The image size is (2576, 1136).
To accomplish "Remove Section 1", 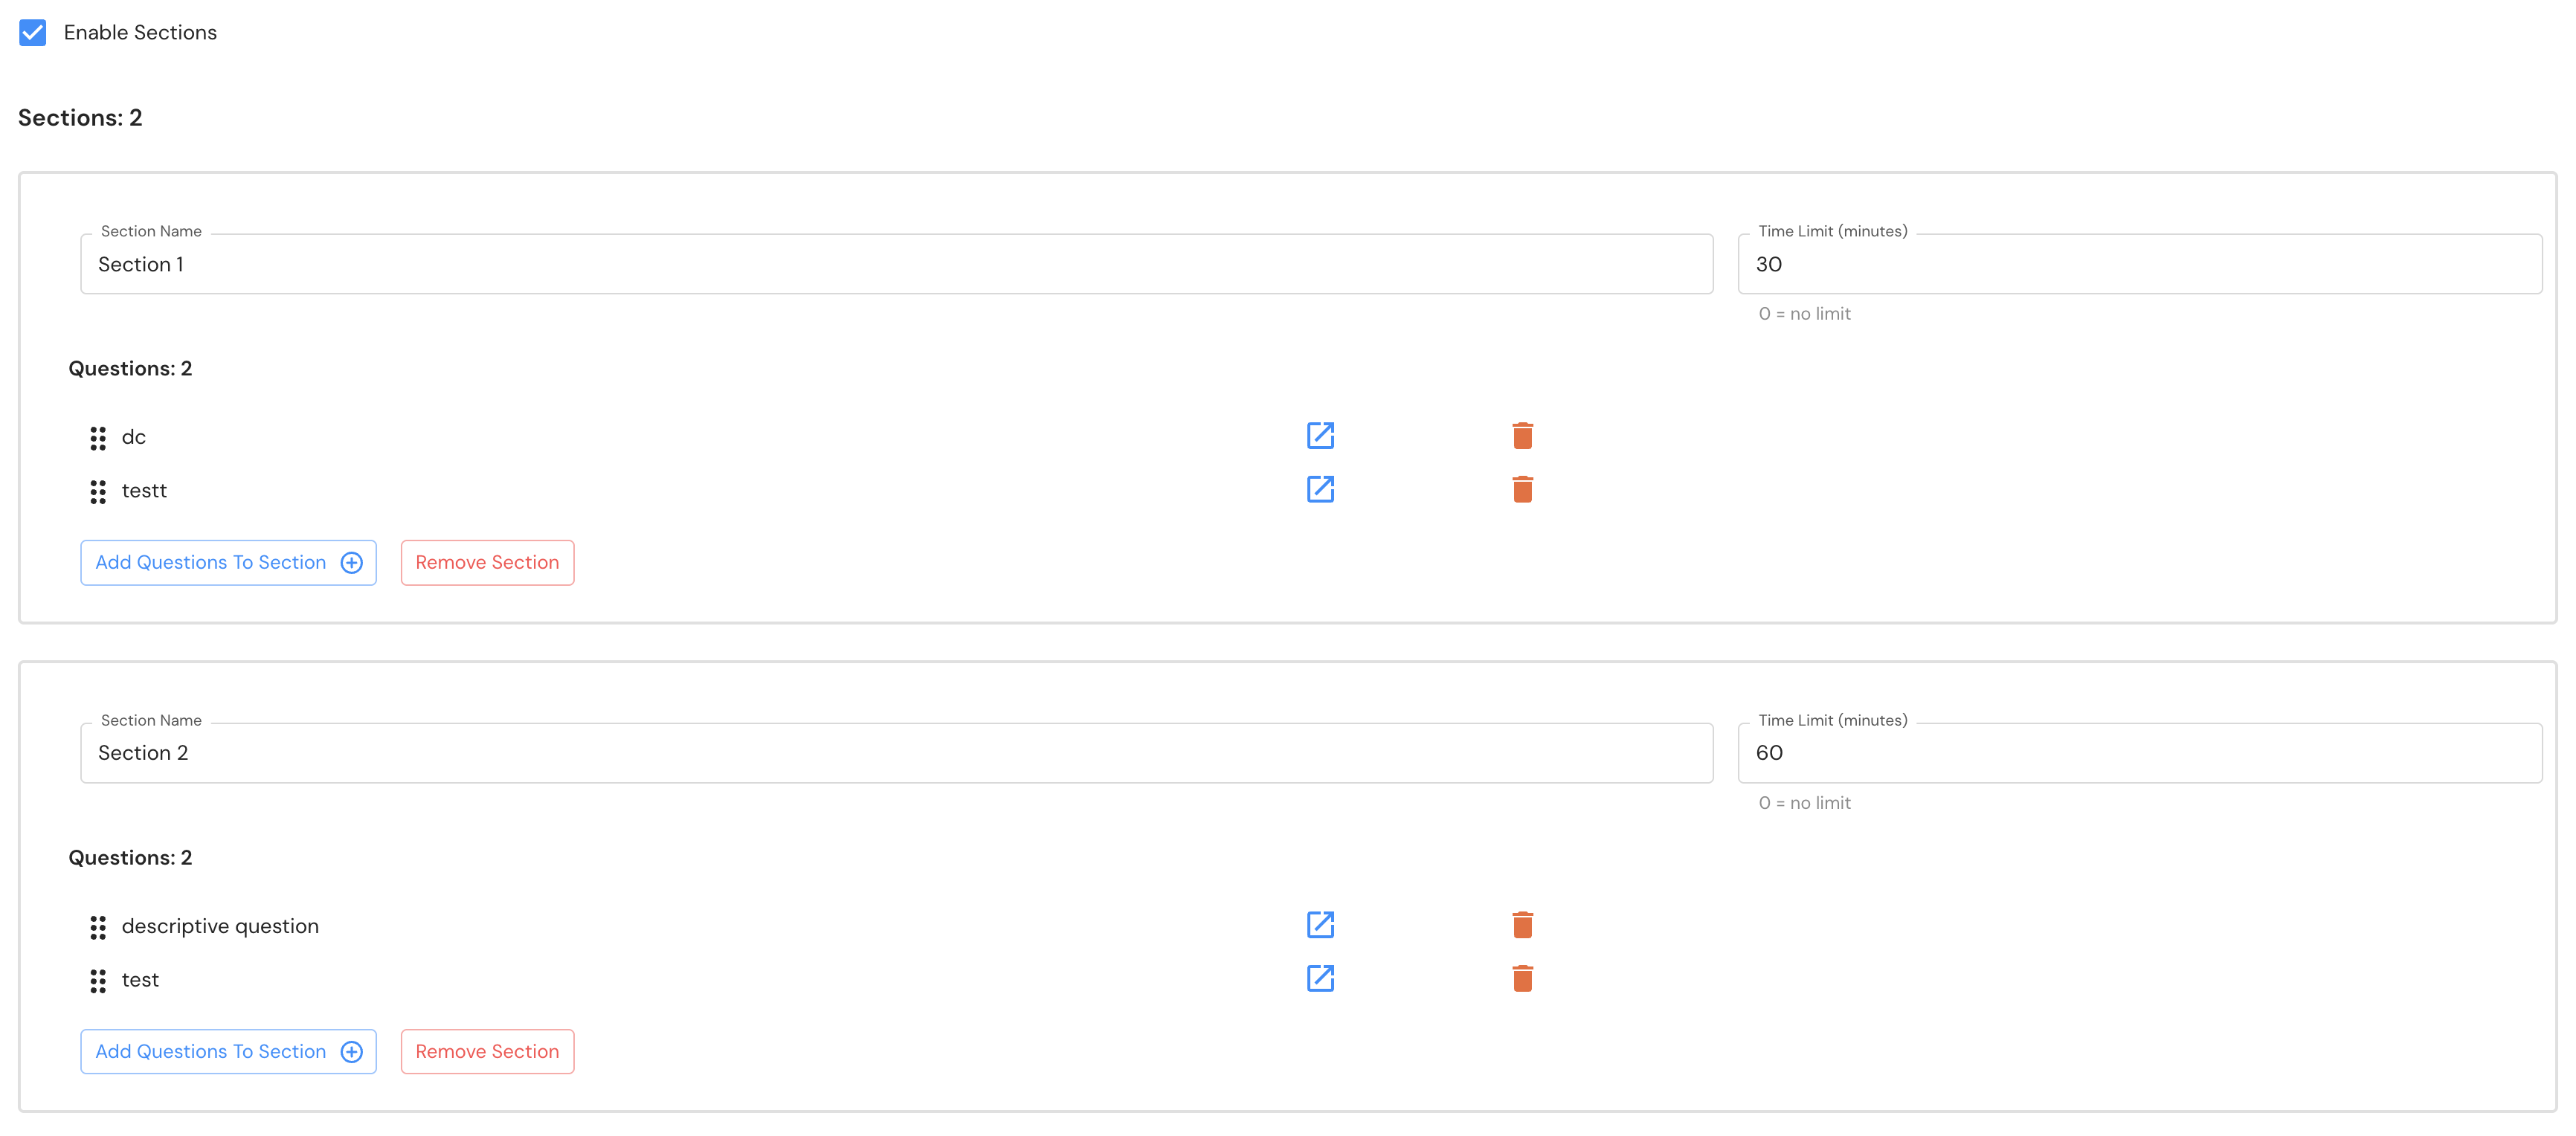I will coord(487,563).
